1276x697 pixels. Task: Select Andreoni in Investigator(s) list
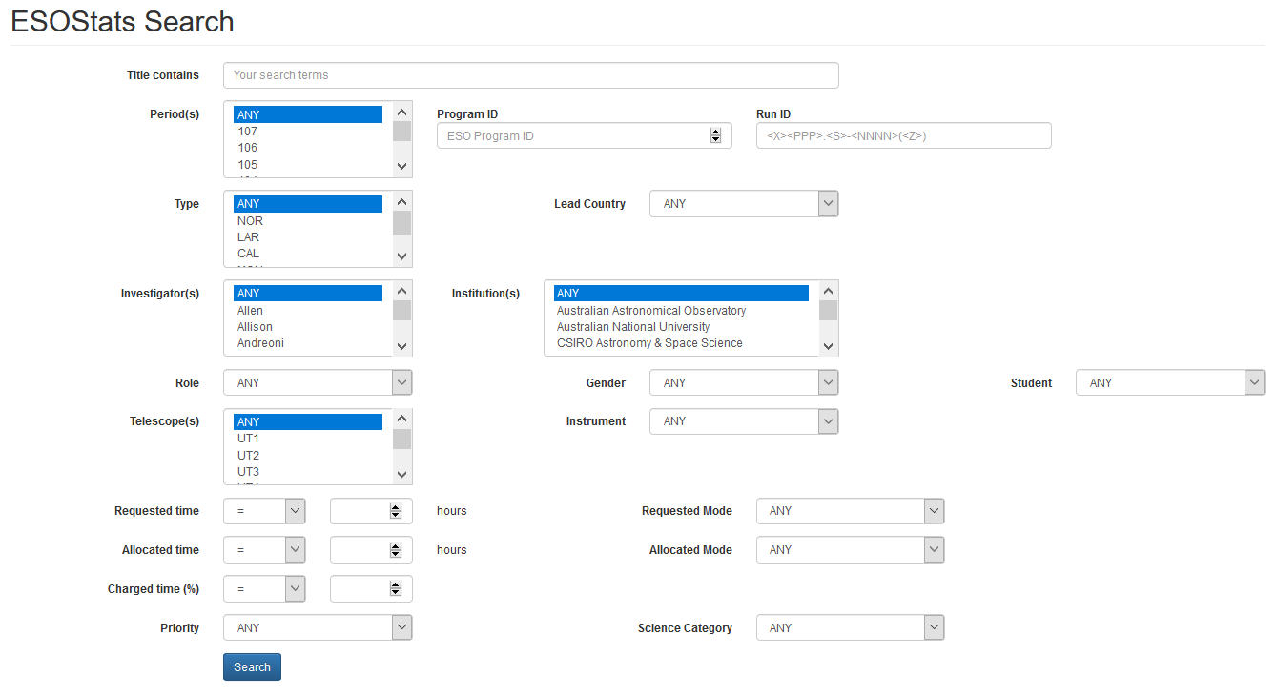(308, 342)
